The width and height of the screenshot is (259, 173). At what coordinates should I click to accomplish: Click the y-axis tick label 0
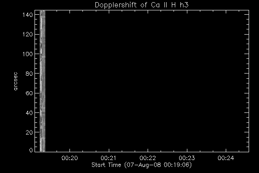click(x=31, y=150)
